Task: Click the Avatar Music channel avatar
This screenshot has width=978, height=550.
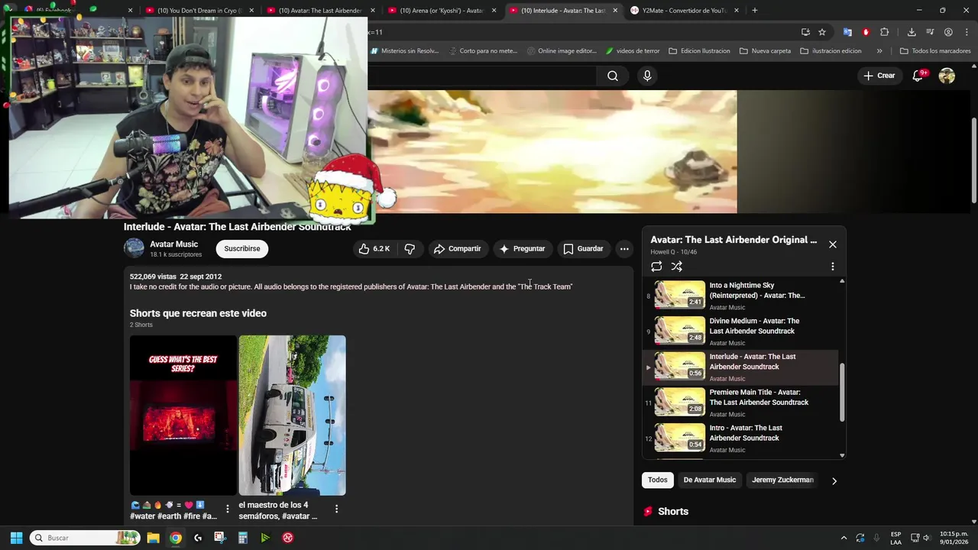Action: [134, 248]
